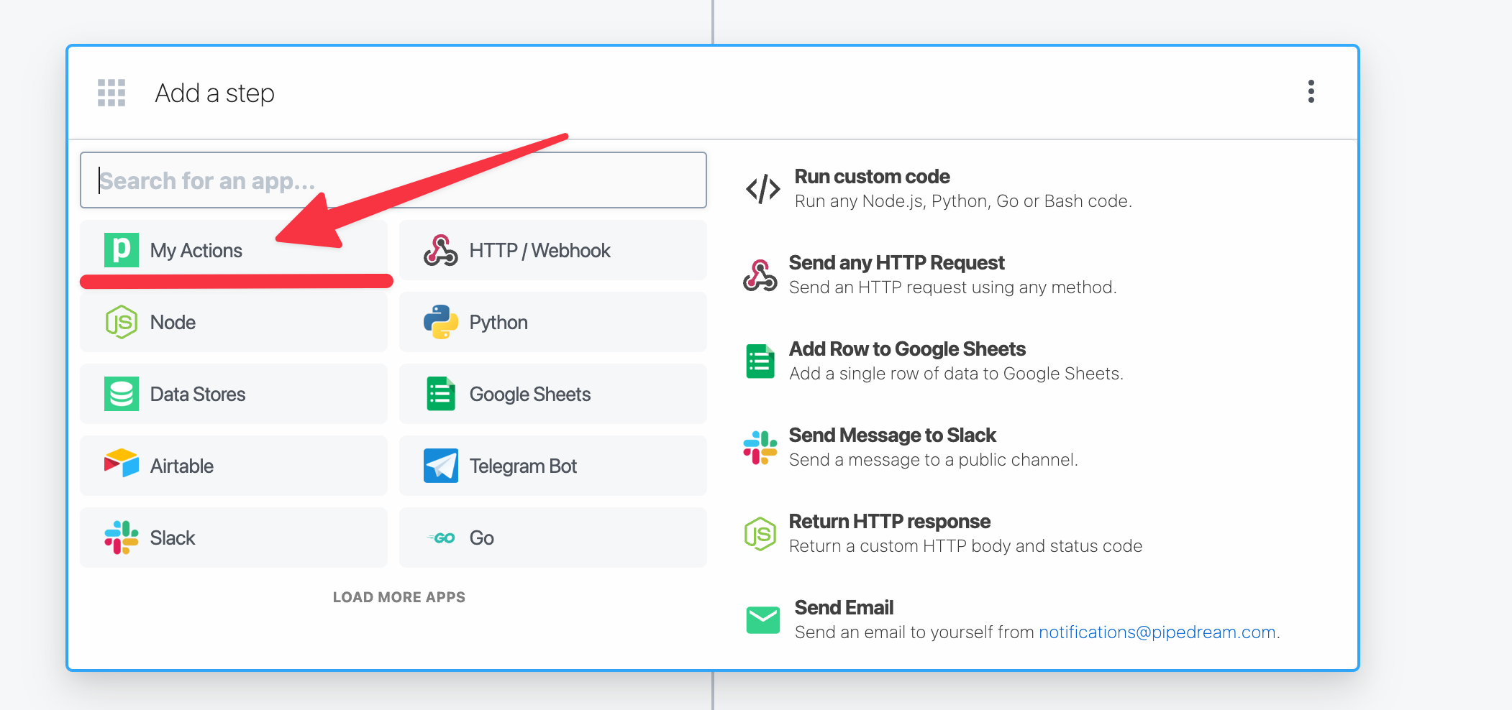Click the Go gopher logo icon
The height and width of the screenshot is (710, 1512).
pos(441,538)
